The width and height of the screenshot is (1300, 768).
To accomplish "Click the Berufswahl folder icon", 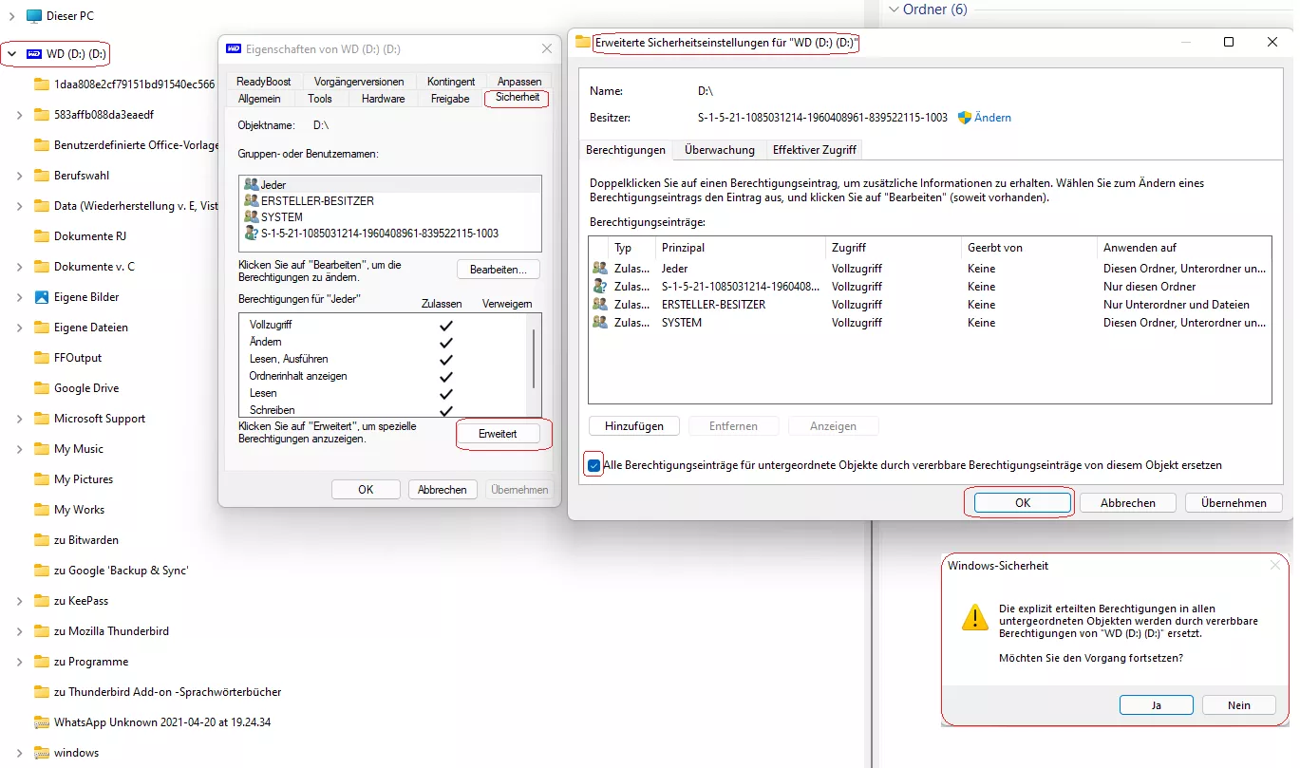I will click(x=41, y=176).
